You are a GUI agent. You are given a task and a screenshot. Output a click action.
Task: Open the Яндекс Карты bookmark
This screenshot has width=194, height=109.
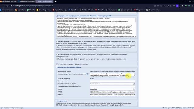point(60,10)
